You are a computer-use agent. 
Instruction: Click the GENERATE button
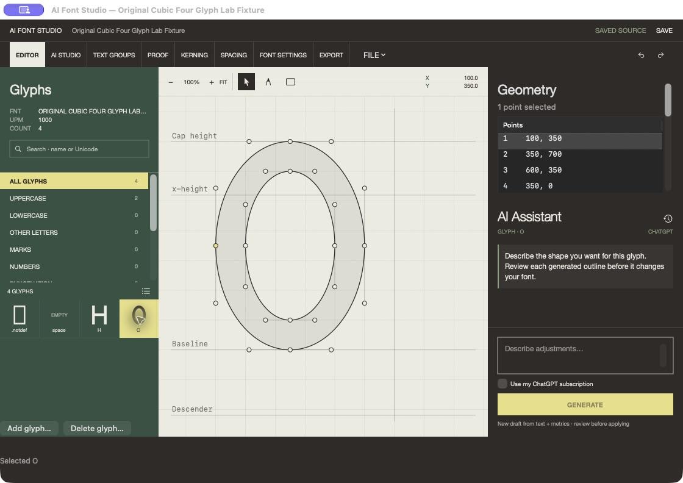click(585, 404)
